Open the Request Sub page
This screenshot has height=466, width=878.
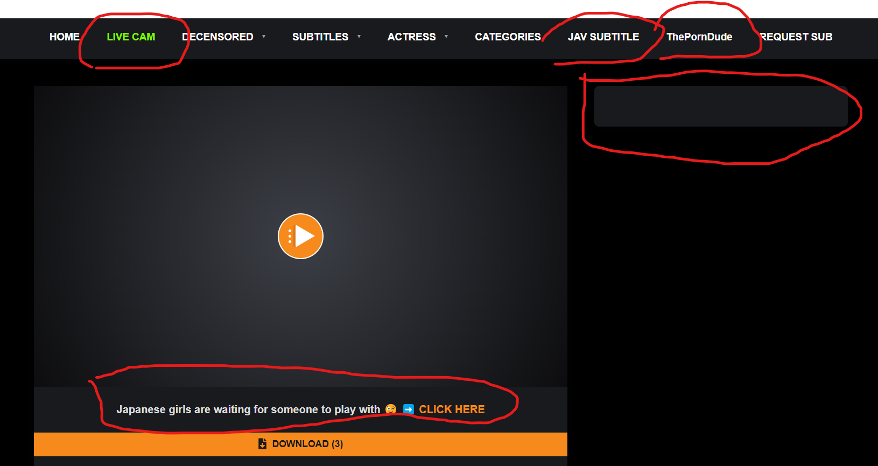796,37
